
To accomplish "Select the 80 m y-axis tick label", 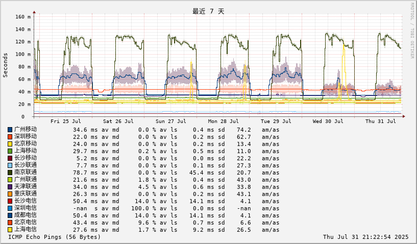I will 24,67.
